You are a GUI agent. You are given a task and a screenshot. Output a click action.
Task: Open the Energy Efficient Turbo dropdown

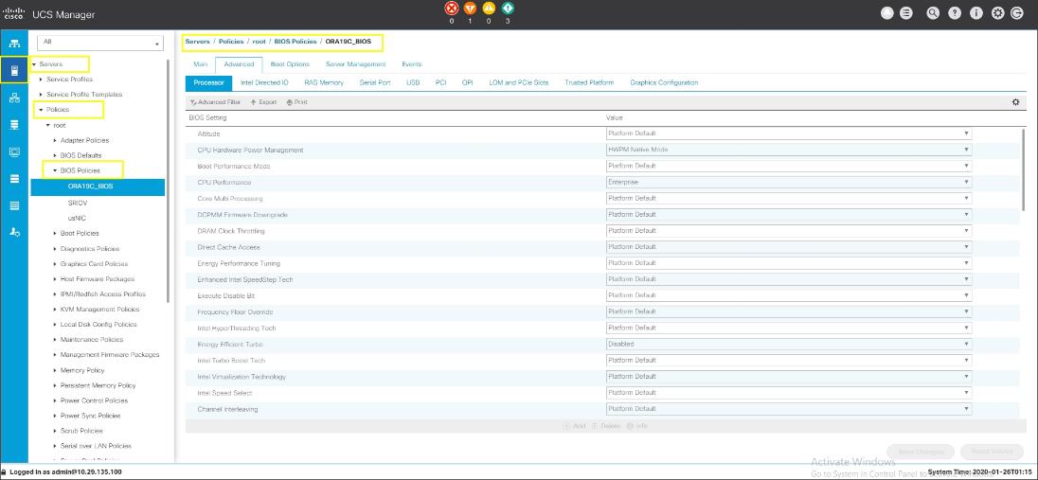pos(788,345)
